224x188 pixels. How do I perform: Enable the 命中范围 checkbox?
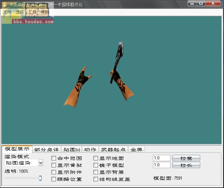[54, 158]
